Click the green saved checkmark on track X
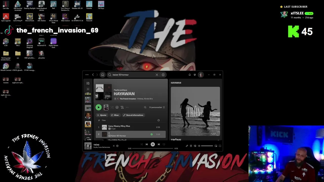This screenshot has height=182, width=324. pos(152,134)
